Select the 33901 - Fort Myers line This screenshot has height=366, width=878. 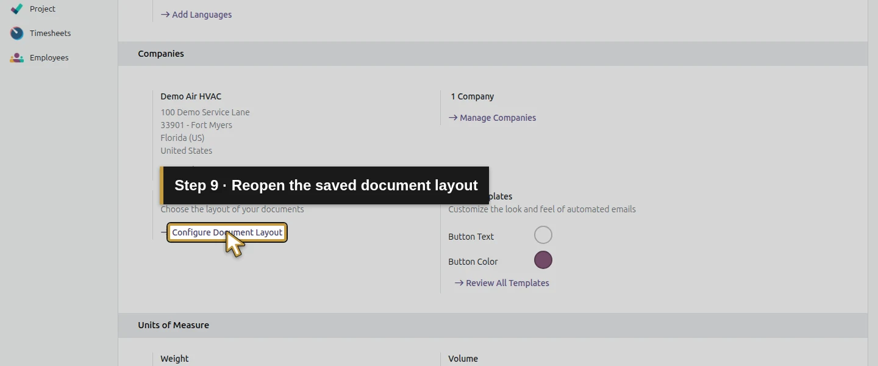pos(196,125)
